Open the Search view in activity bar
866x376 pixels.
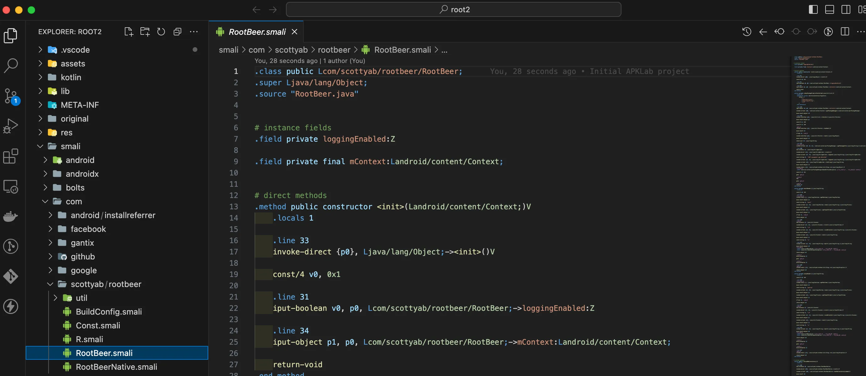[11, 65]
